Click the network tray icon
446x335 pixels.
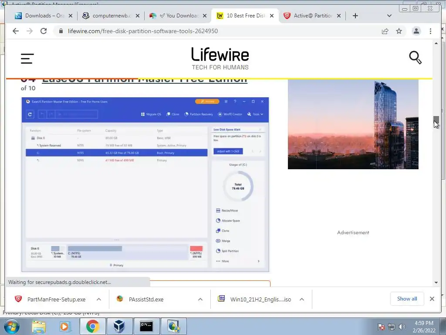(x=392, y=327)
